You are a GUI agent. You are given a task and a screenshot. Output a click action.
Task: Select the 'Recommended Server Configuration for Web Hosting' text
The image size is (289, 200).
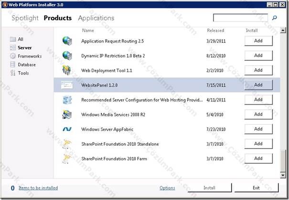pos(142,100)
